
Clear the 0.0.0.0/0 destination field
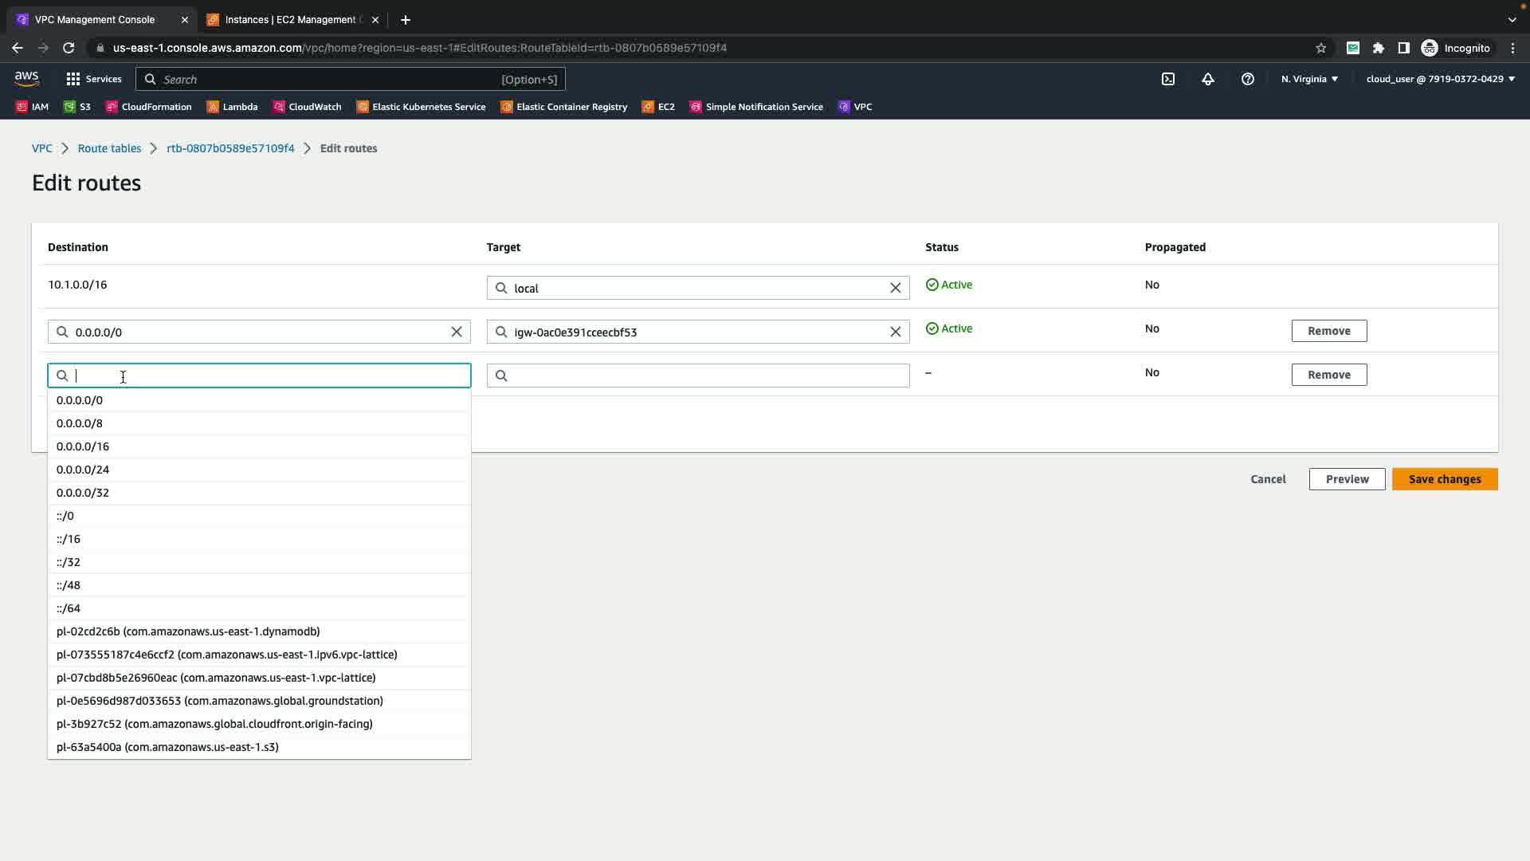[457, 332]
